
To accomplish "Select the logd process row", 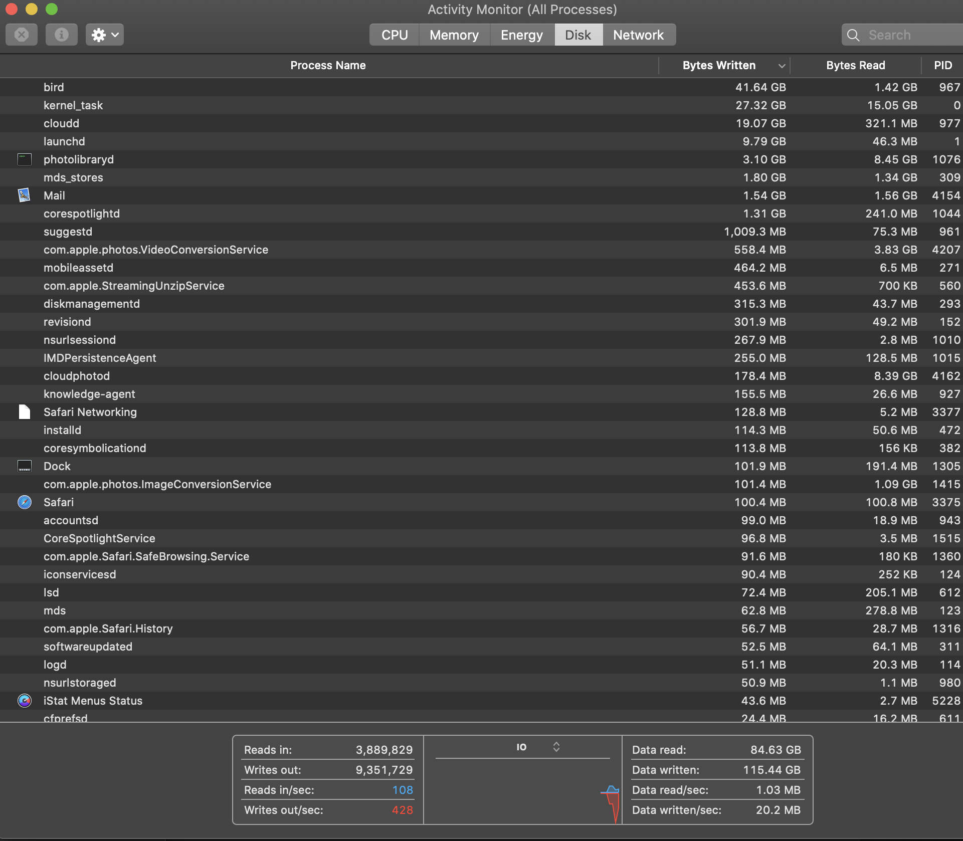I will pyautogui.click(x=481, y=665).
